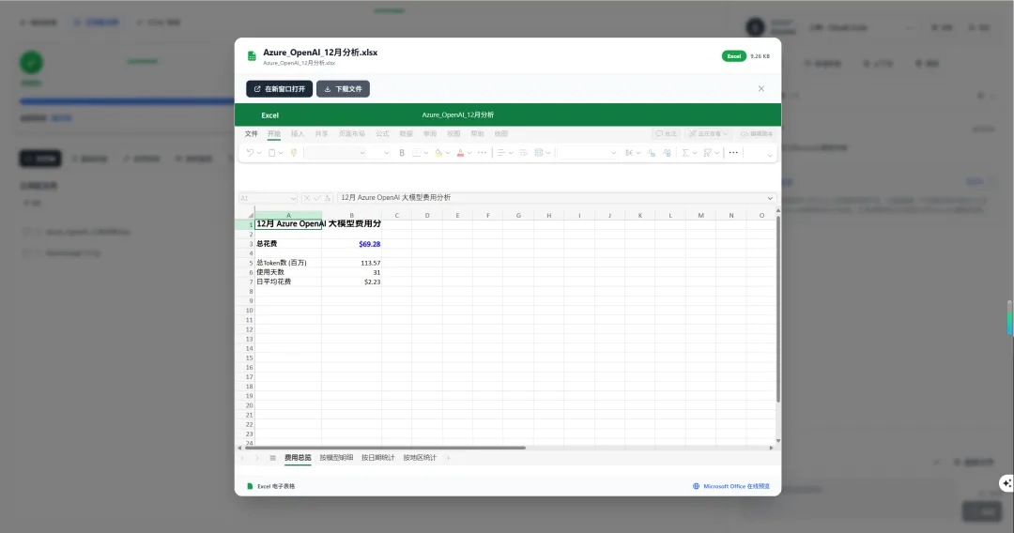Select the 日平均花费 cell
The image size is (1014, 533).
[288, 282]
